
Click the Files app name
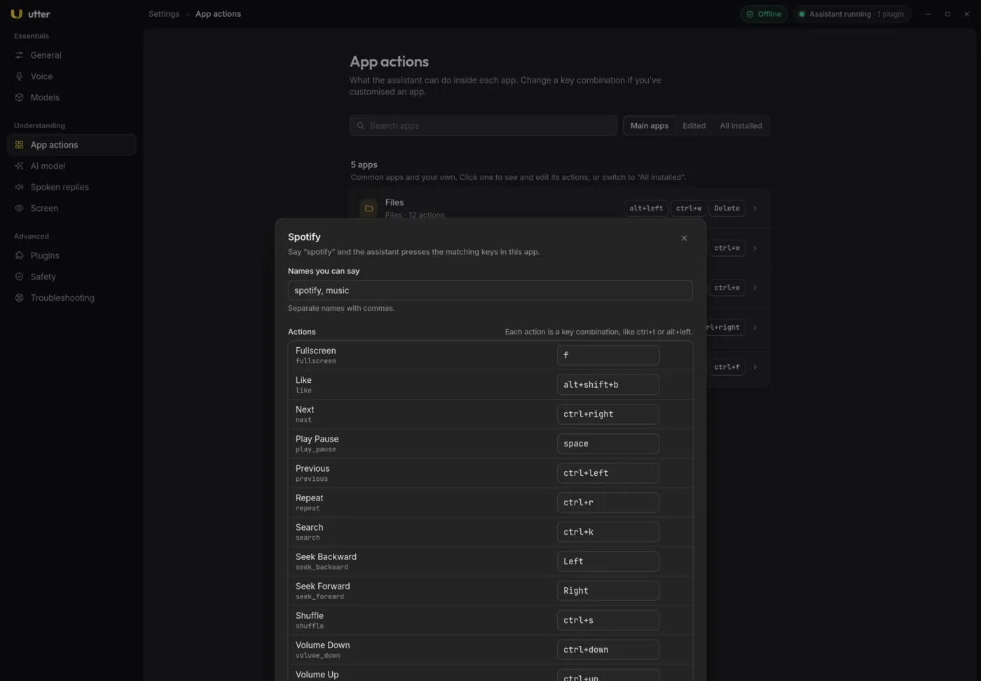pos(395,202)
